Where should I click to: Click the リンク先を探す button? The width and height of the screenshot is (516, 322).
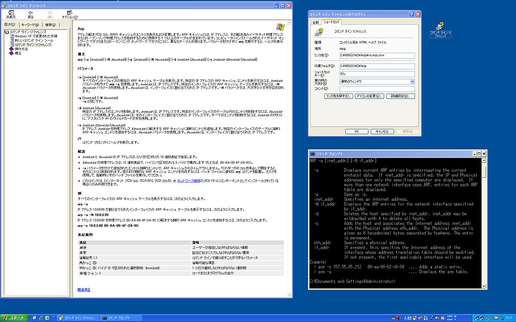pos(338,96)
